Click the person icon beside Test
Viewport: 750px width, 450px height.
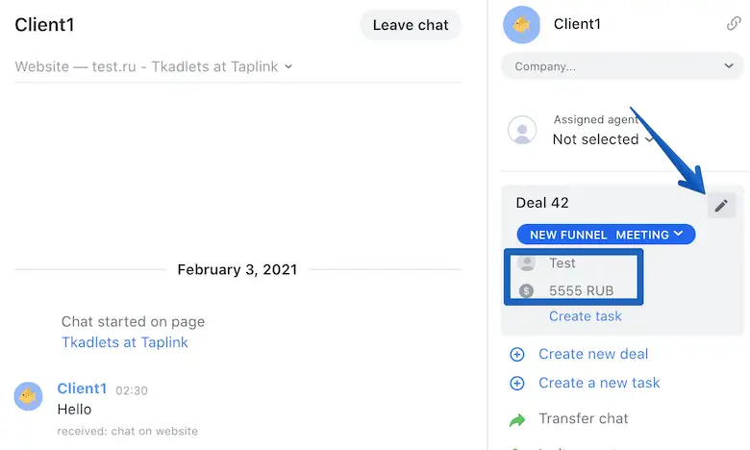tap(526, 262)
